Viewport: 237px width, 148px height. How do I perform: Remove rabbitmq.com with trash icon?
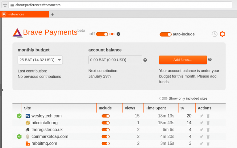208,143
